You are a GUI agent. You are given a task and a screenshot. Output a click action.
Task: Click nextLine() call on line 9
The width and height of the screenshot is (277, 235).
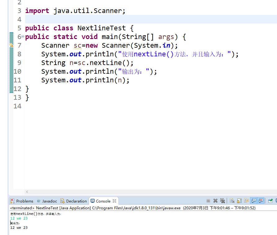[110, 63]
